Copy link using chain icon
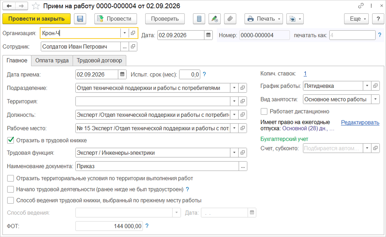The height and width of the screenshot is (237, 386). (x=361, y=6)
